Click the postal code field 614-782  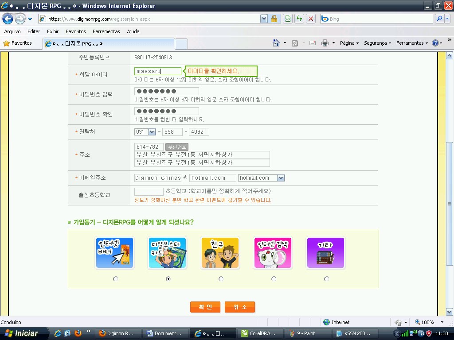pyautogui.click(x=149, y=147)
